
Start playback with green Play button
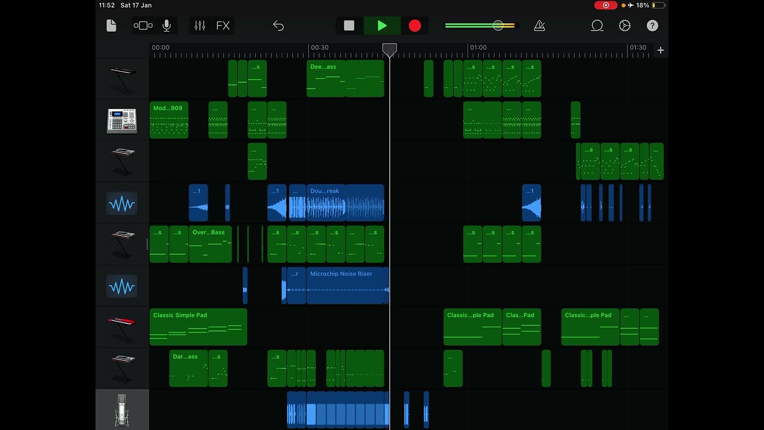click(x=382, y=26)
